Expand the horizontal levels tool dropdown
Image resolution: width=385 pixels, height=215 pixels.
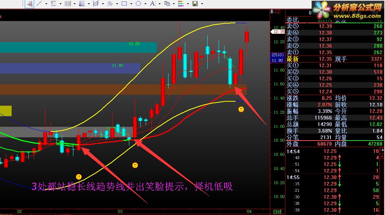click(x=60, y=4)
